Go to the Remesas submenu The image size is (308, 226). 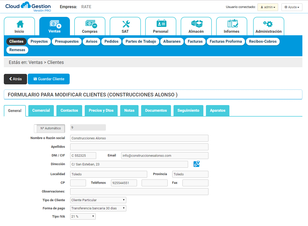pyautogui.click(x=17, y=50)
